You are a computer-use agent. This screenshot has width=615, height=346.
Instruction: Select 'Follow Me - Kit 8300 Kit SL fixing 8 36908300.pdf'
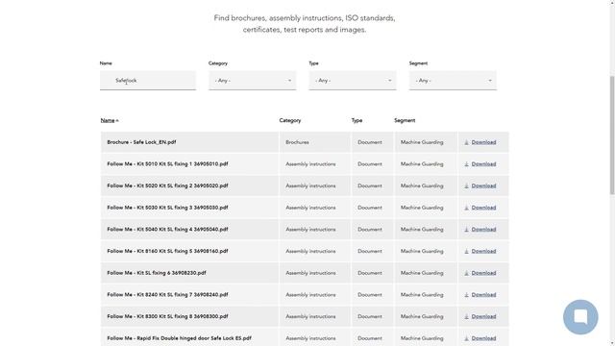[167, 316]
